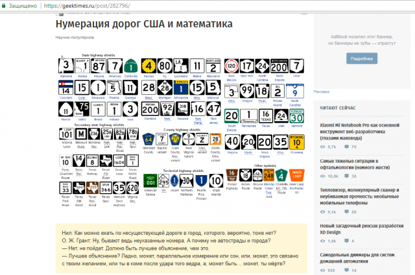Click the Реклама link in the sidebar
The width and height of the screenshot is (415, 275).
[322, 91]
